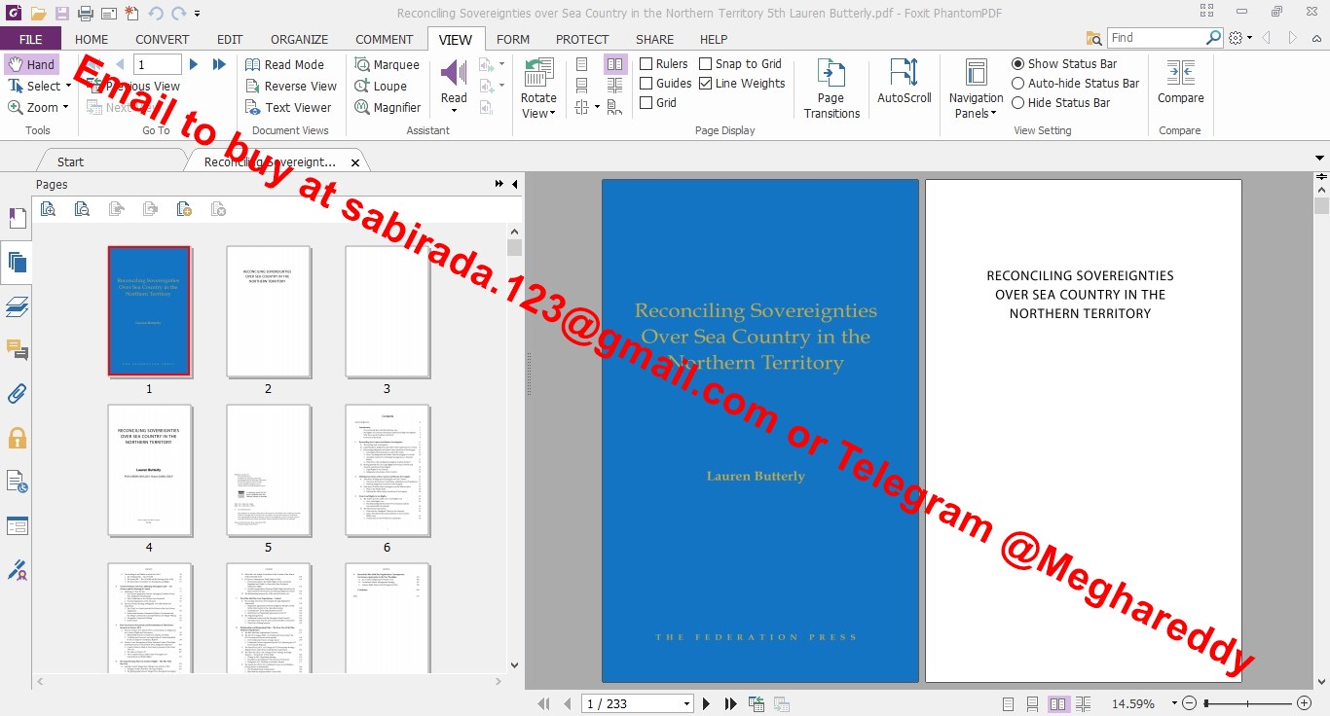Switch to Reverse View
This screenshot has width=1330, height=716.
pos(290,86)
